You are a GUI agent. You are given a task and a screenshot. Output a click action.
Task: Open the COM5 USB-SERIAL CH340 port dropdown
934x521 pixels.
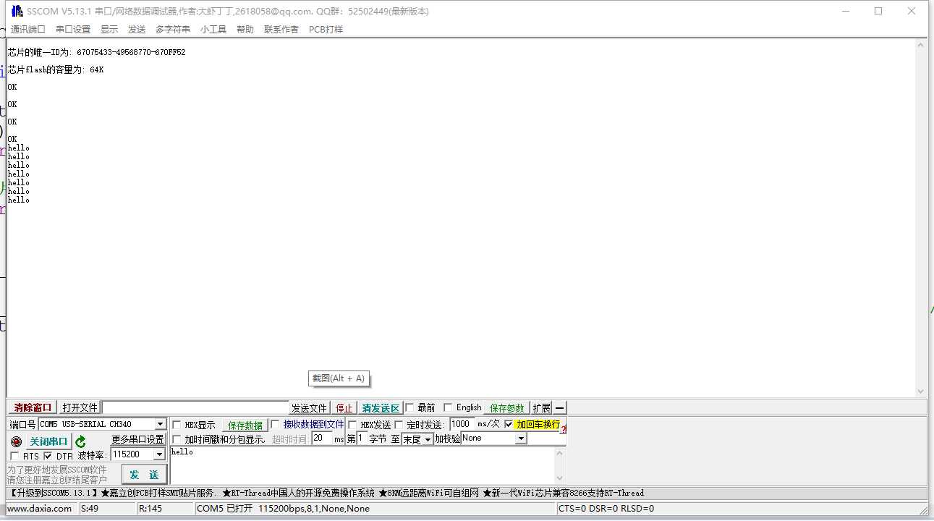tap(161, 424)
